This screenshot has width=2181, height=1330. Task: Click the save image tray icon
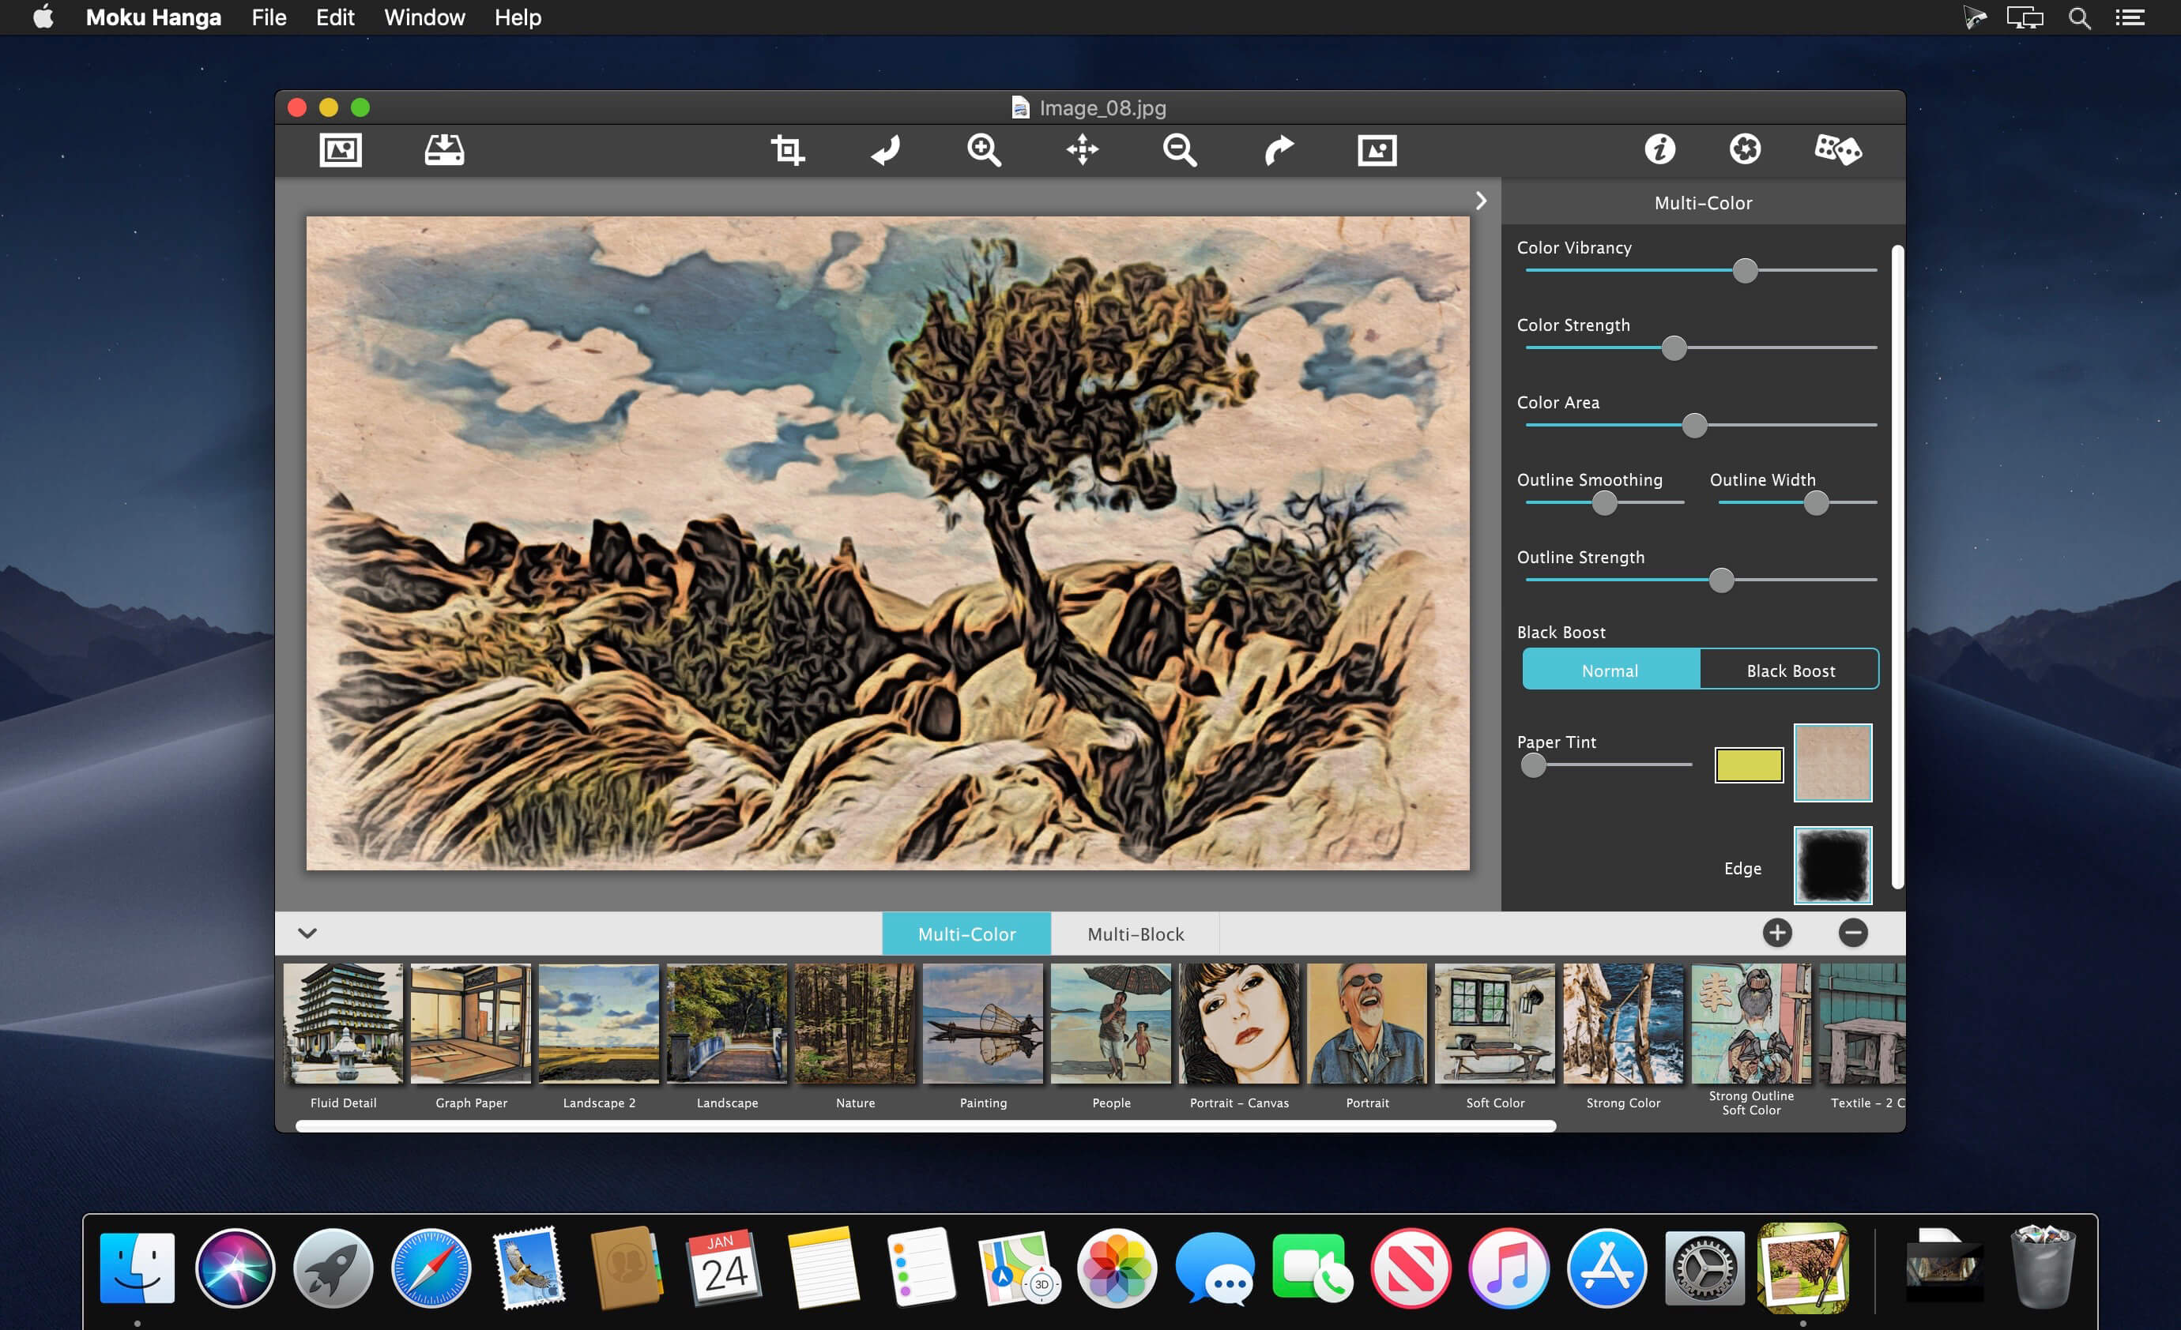443,149
